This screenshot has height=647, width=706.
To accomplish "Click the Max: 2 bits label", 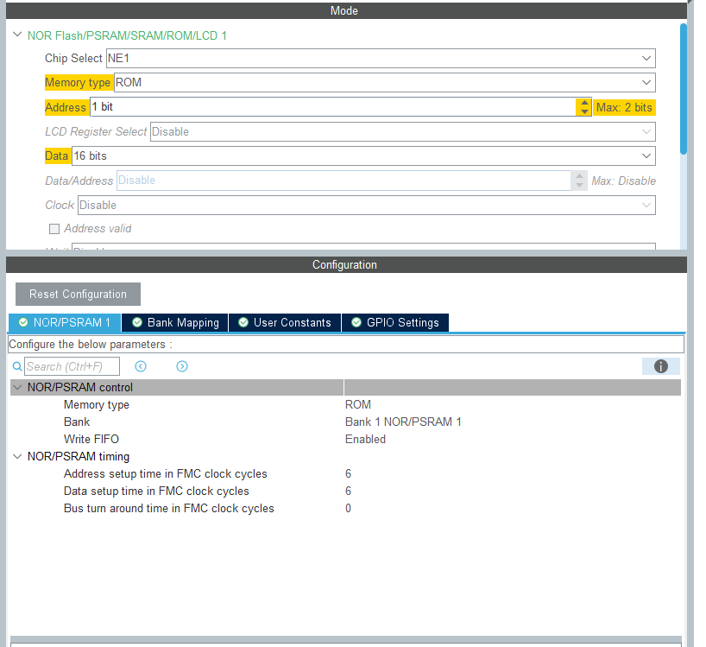I will click(624, 107).
